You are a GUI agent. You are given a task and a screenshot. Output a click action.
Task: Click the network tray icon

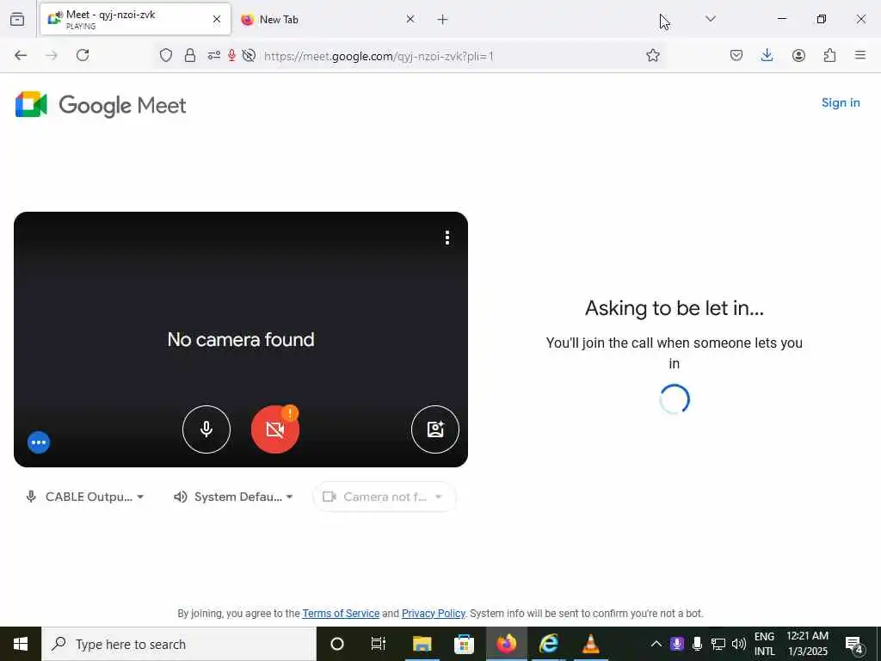click(x=718, y=644)
